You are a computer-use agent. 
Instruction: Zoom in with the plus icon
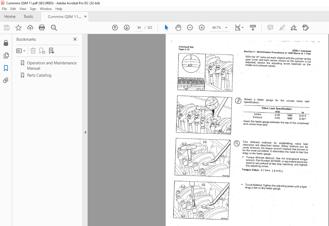pos(201,28)
